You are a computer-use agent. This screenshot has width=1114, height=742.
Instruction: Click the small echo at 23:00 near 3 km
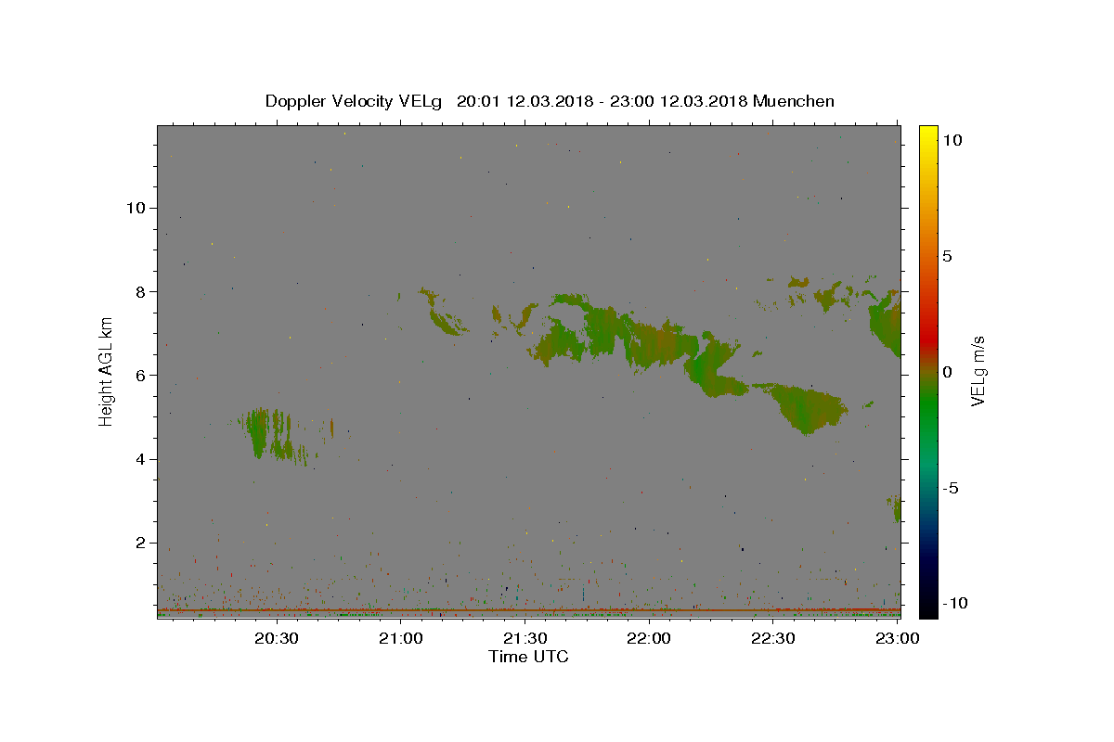click(897, 508)
